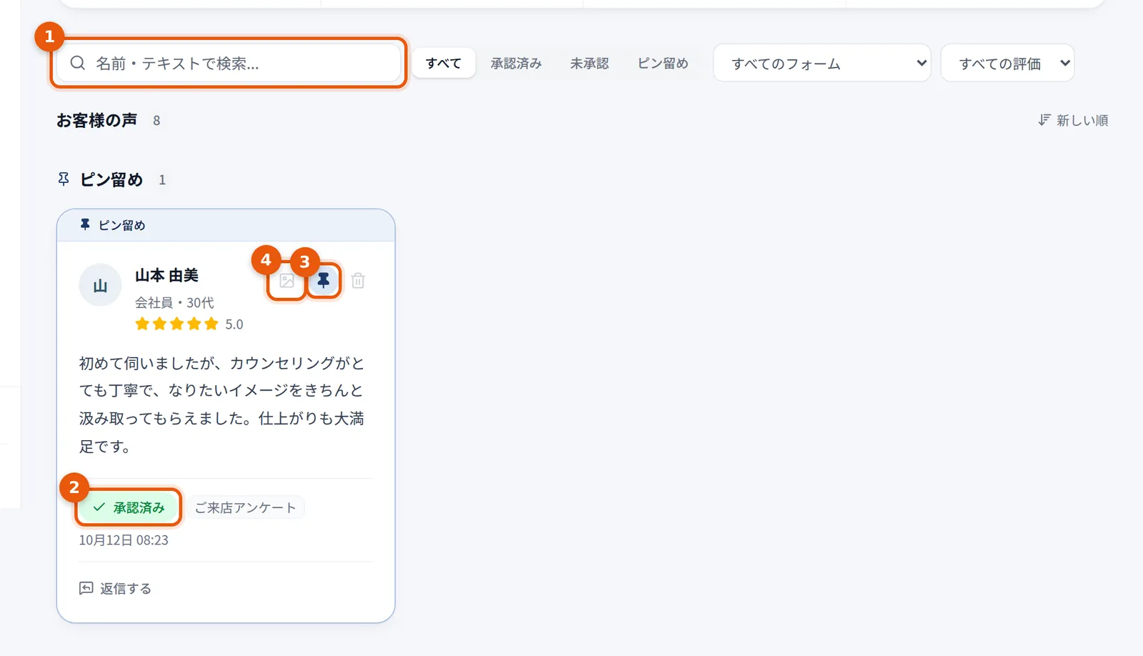Switch to the ピン留め filter tab
Viewport: 1143px width, 656px height.
click(663, 64)
